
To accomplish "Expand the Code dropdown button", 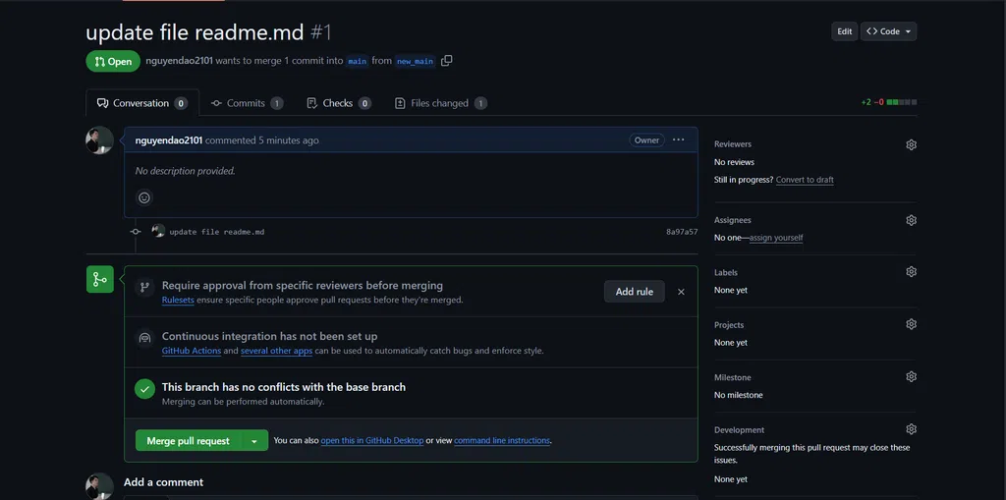I will click(x=888, y=31).
